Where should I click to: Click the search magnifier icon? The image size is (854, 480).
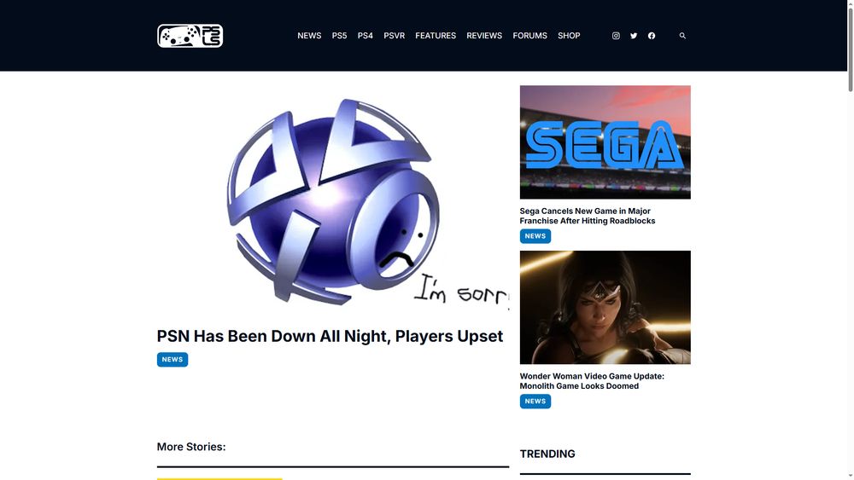[x=682, y=36]
